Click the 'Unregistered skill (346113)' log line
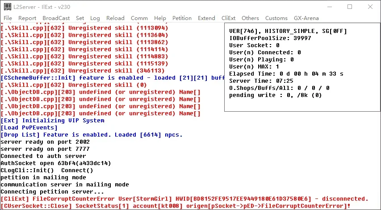Screen dimensions: 381x210 coord(83,71)
